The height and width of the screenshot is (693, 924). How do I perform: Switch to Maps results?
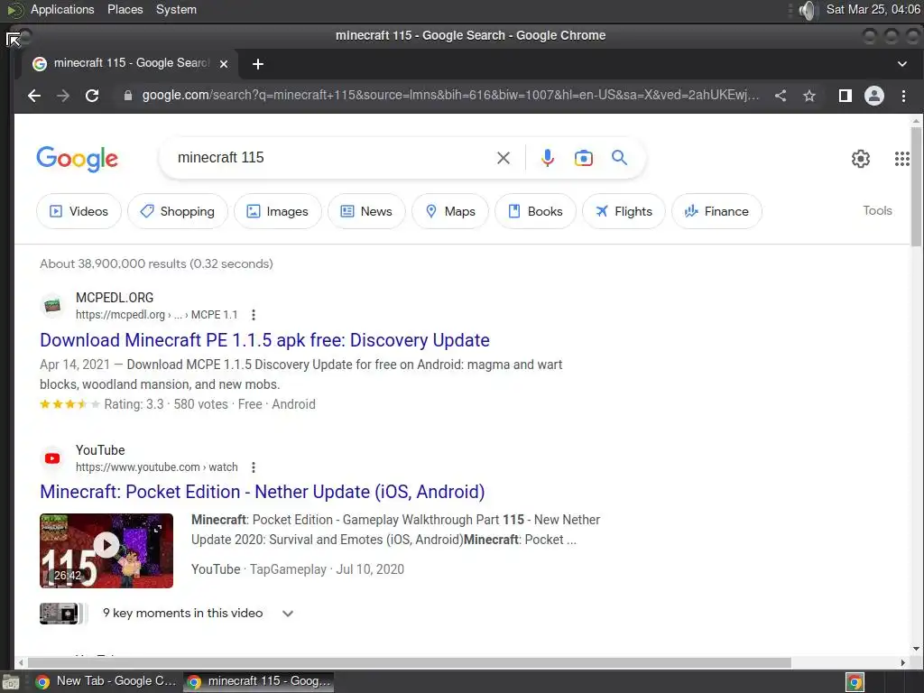tap(450, 211)
